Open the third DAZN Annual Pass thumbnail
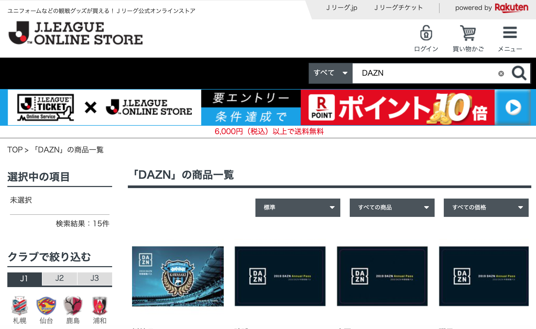536x329 pixels. [x=382, y=276]
